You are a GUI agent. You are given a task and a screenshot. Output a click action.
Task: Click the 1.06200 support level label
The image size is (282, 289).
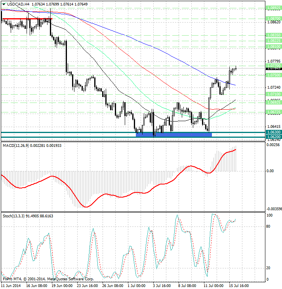pos(274,137)
